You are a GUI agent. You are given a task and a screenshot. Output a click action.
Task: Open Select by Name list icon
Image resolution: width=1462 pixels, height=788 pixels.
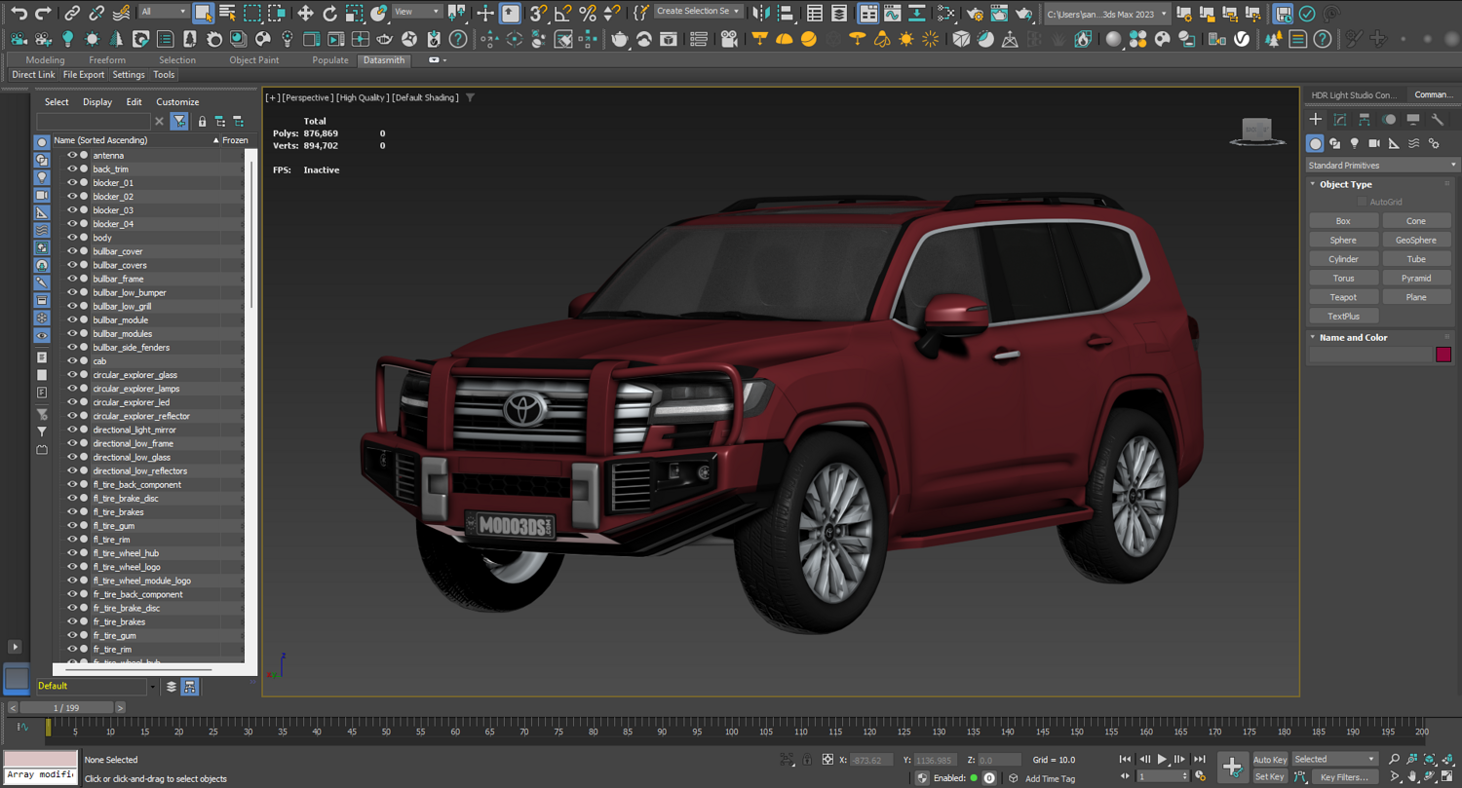pyautogui.click(x=227, y=13)
